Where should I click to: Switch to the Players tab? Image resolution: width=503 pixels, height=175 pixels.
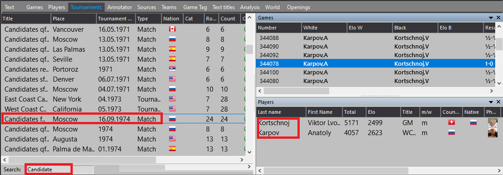point(57,7)
